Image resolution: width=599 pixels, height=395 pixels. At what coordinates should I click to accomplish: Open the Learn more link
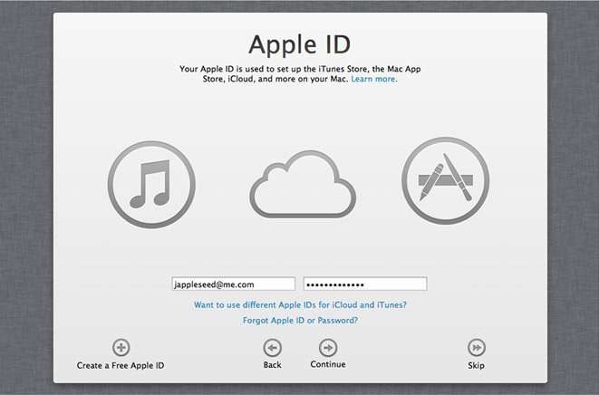[374, 79]
